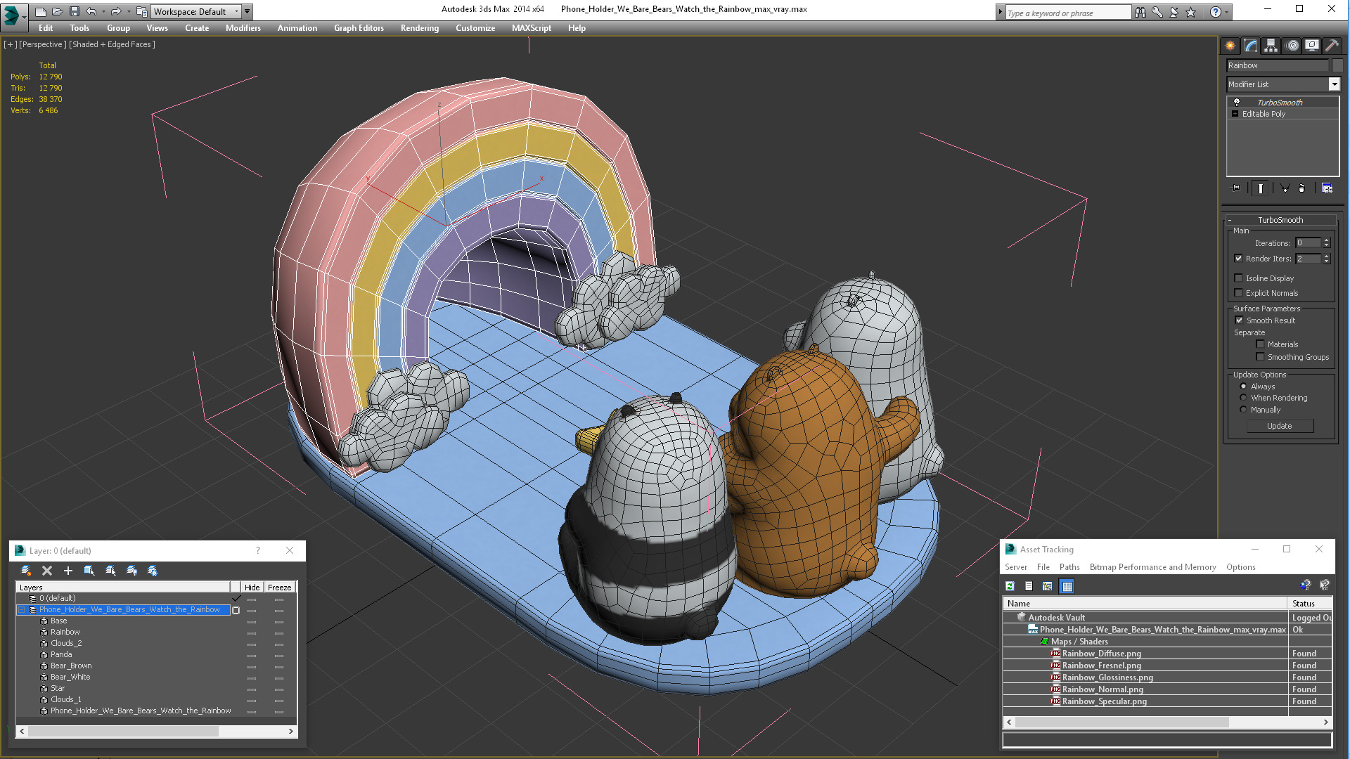Click Iterations spinner arrows
Viewport: 1350px width, 759px height.
click(1327, 243)
